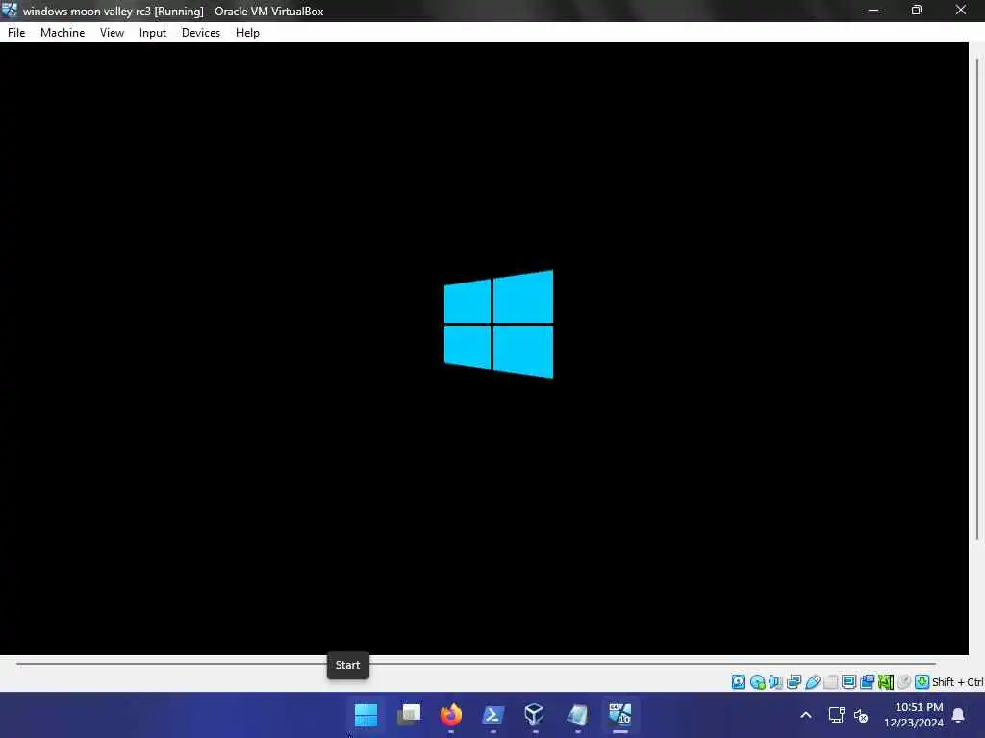Click the vertical scrollbar of VM window

point(977,299)
